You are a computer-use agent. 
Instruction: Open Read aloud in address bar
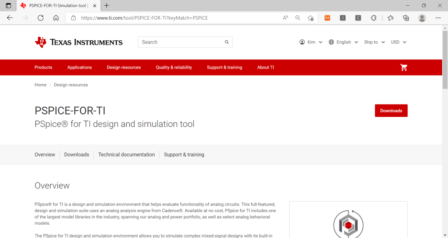pyautogui.click(x=285, y=18)
